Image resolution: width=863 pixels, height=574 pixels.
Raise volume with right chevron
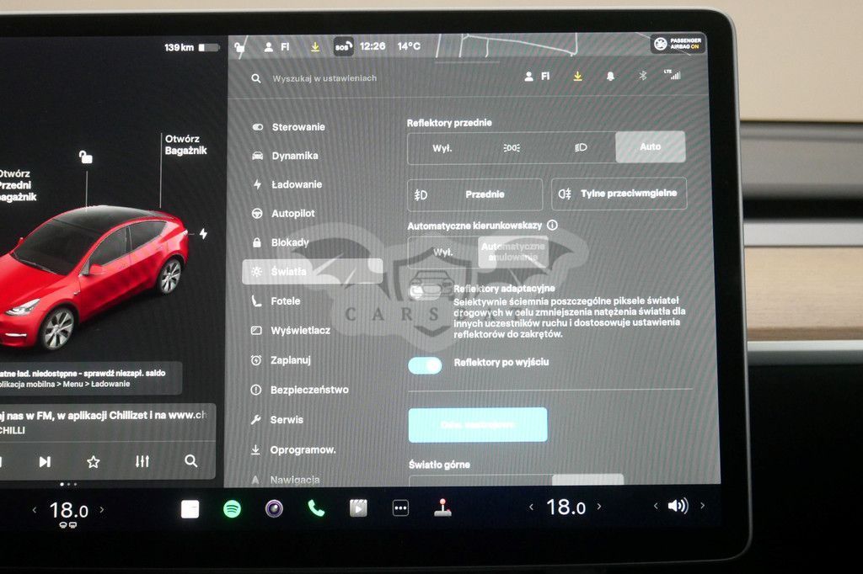point(702,505)
